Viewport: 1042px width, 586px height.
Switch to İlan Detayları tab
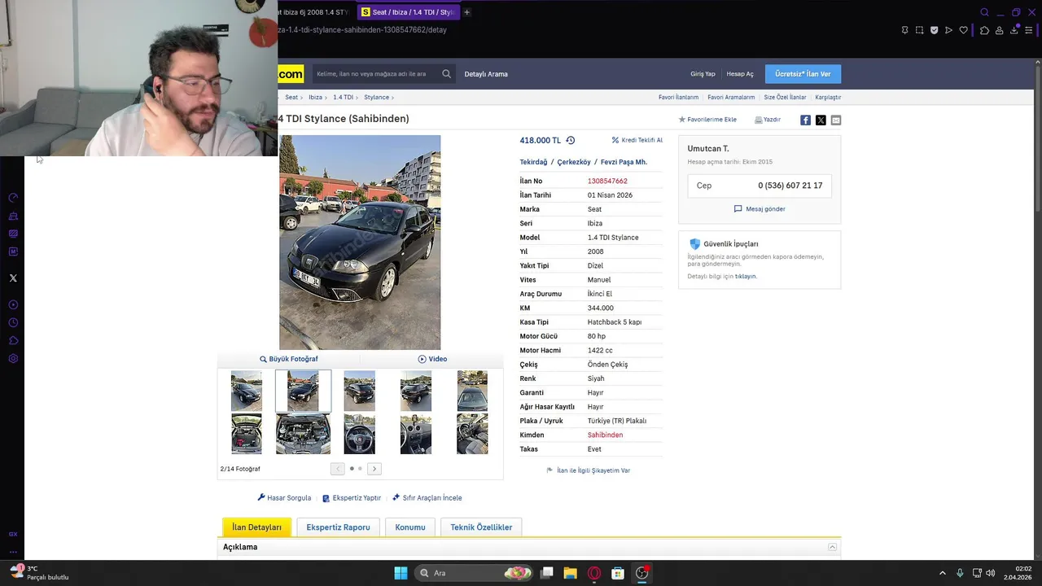tap(256, 527)
